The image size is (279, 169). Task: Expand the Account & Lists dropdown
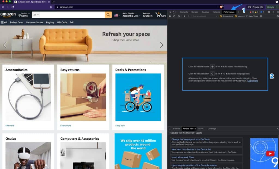(x=131, y=15)
